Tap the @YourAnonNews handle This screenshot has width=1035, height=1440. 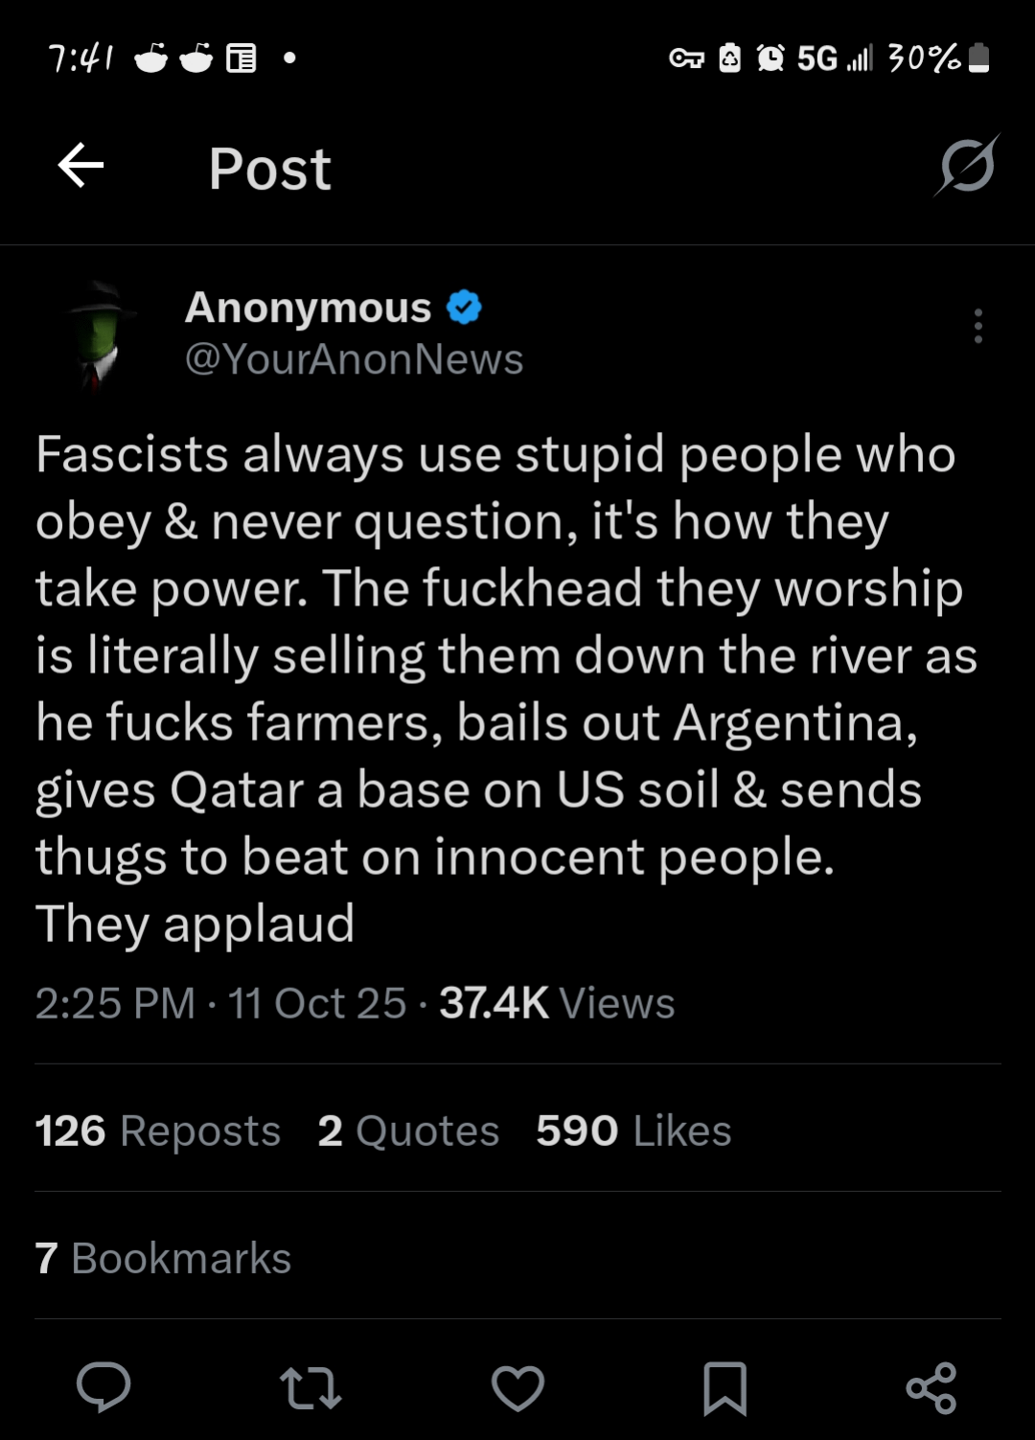click(x=354, y=359)
